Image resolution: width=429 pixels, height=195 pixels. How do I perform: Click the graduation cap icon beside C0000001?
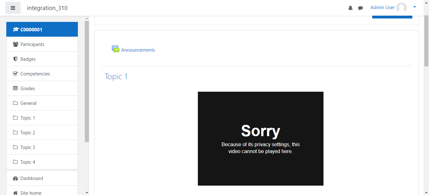[16, 29]
